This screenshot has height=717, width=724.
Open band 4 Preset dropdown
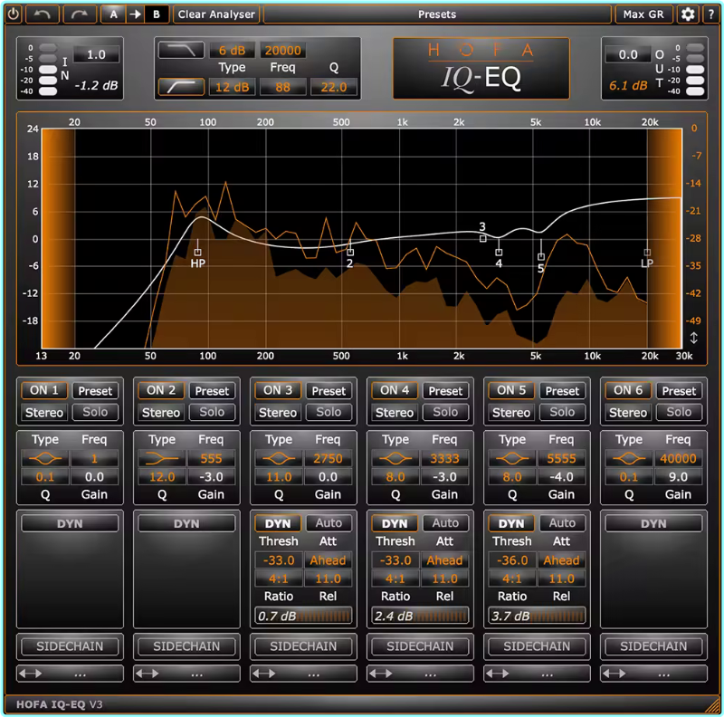(x=445, y=391)
